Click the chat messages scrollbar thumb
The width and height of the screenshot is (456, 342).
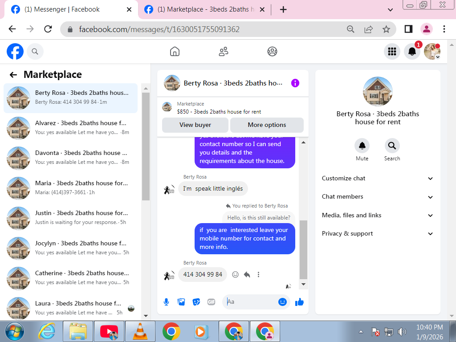(303, 249)
